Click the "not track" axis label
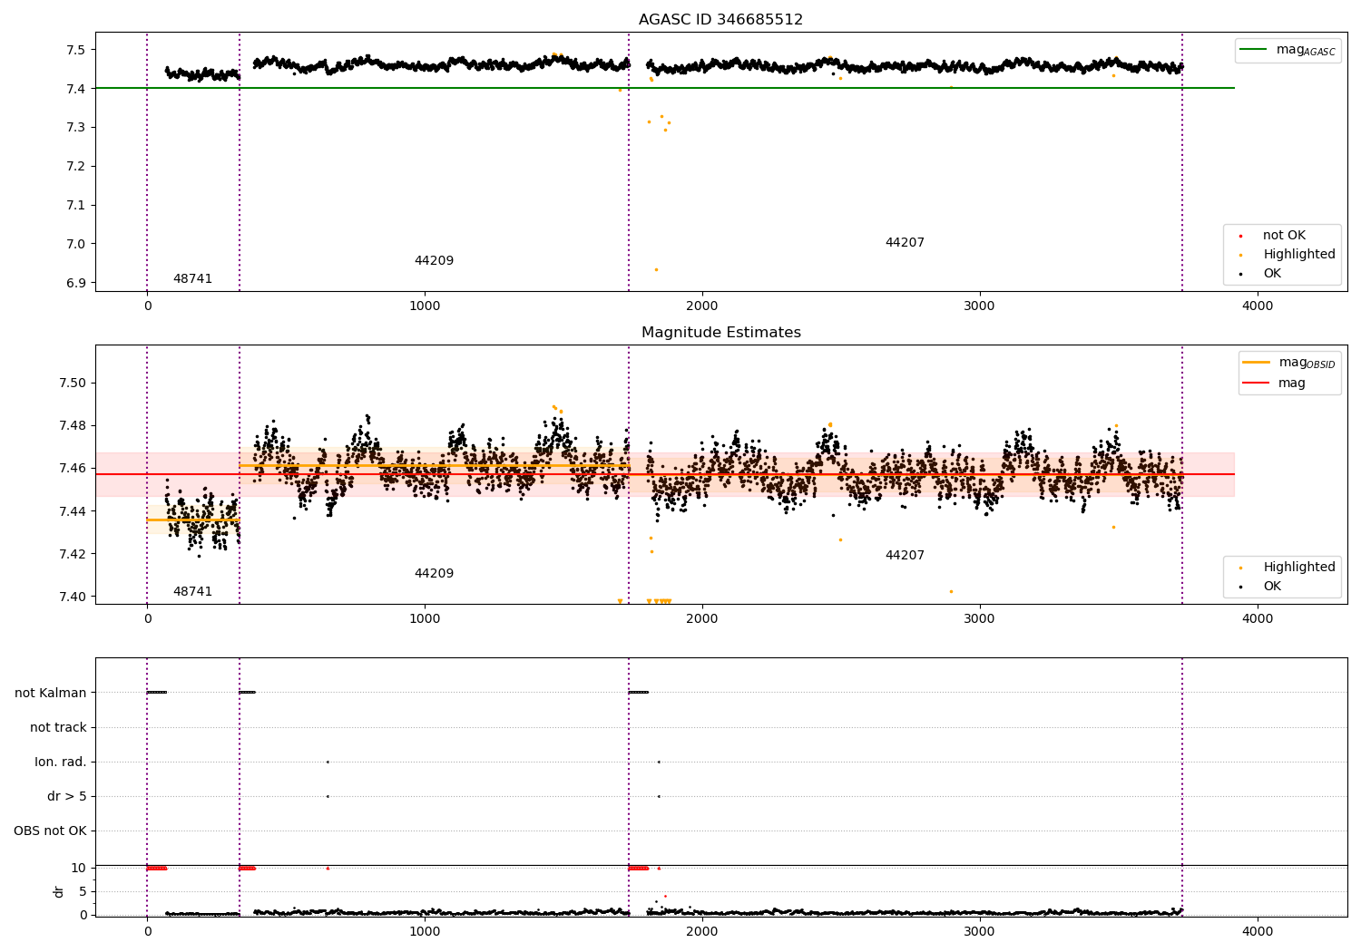Screen dimensions: 1361x952 tap(58, 728)
